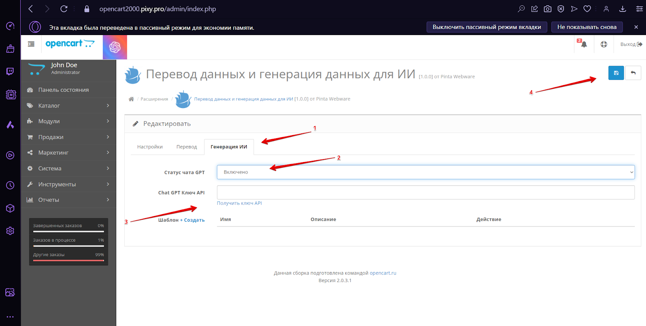Click the Не показывать снова button
Viewport: 646px width, 326px height.
point(587,27)
